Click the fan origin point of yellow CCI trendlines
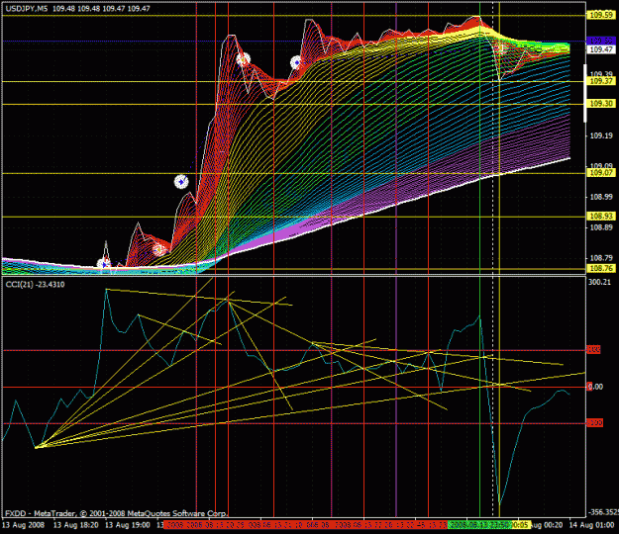This screenshot has height=534, width=619. [36, 447]
